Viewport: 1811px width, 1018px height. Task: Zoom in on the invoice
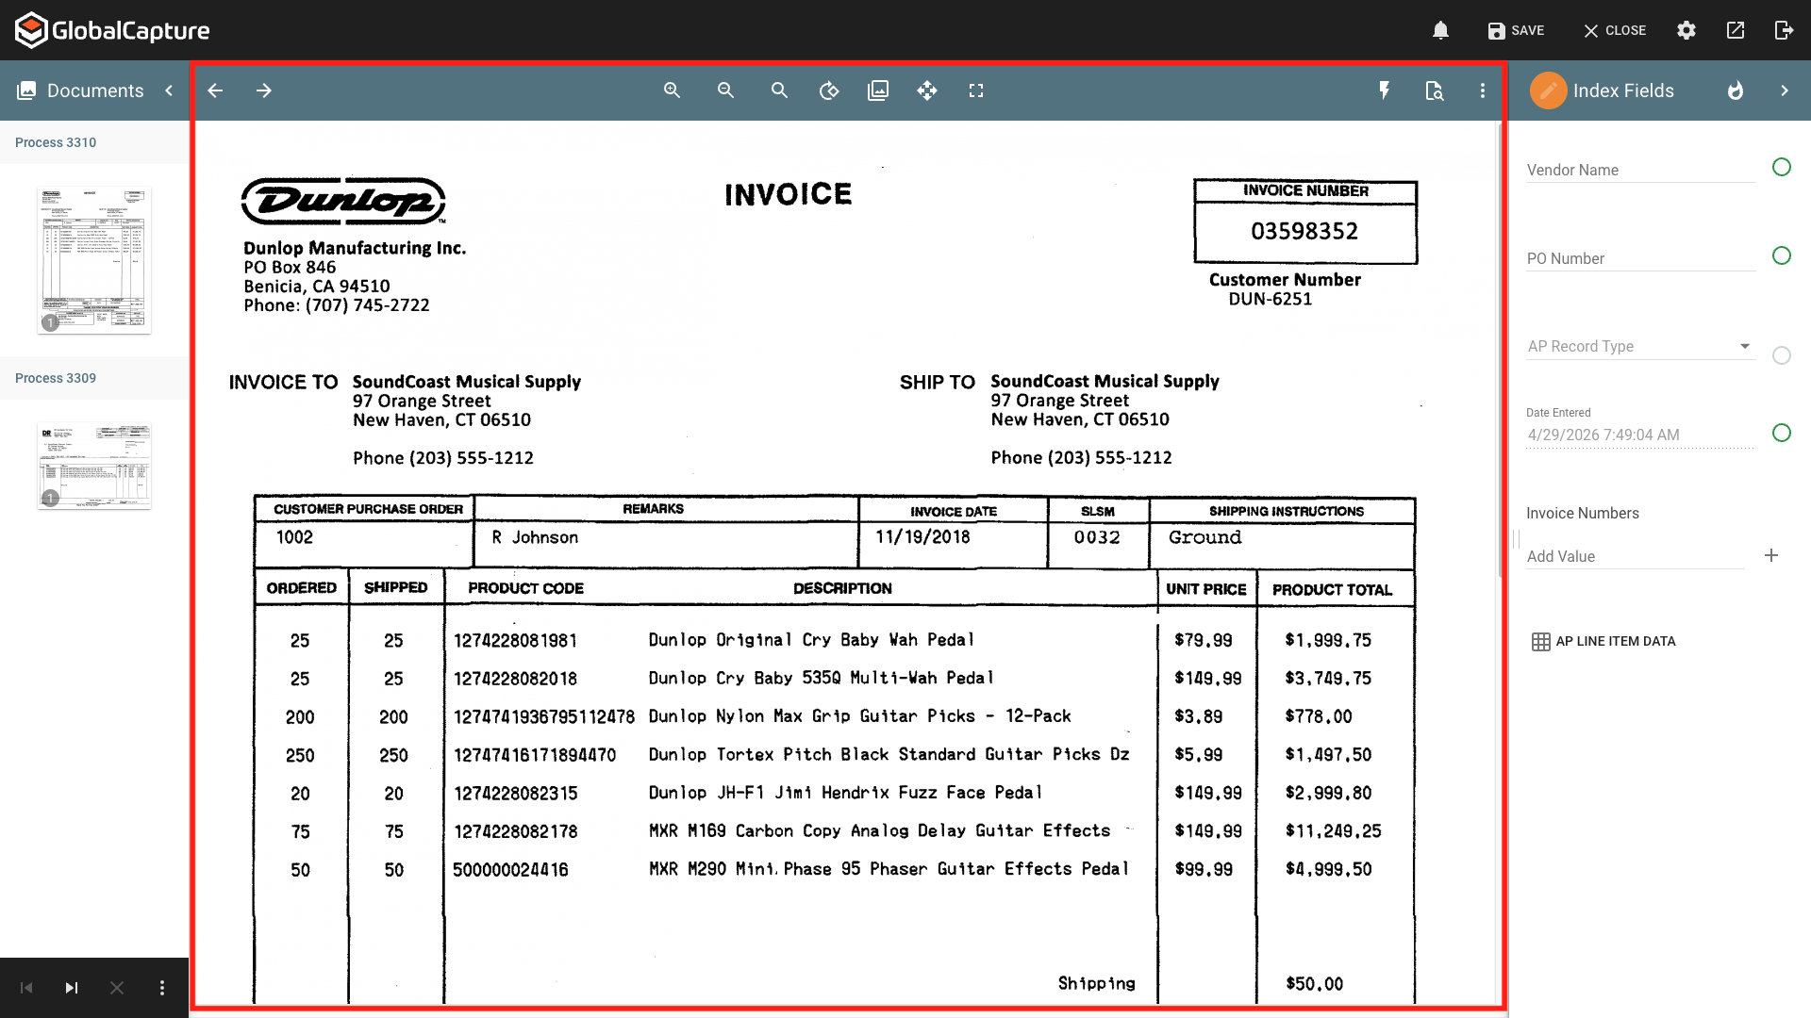672,90
